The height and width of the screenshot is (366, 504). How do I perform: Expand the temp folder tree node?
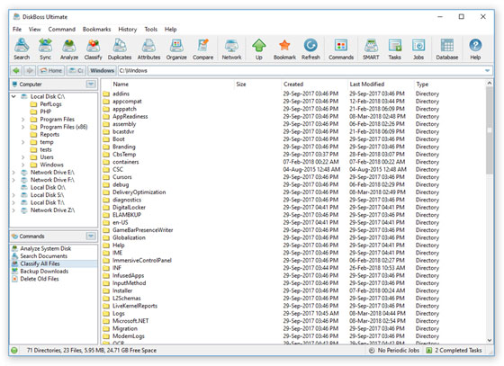(x=22, y=142)
